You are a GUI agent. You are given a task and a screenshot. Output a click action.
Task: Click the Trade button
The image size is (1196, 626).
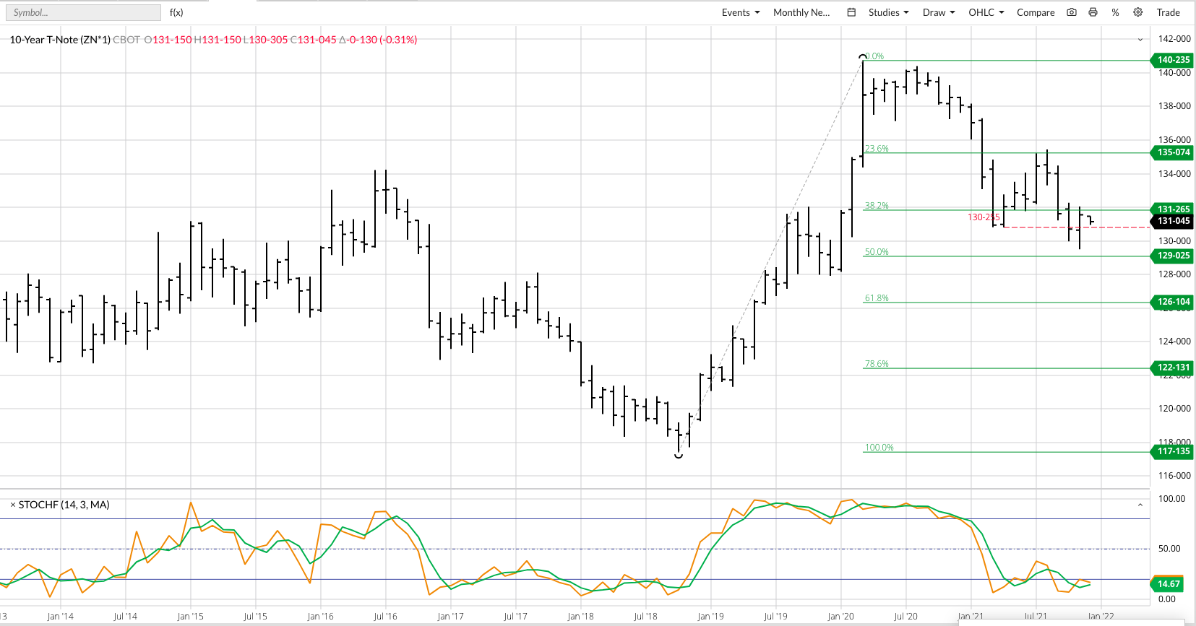click(x=1168, y=12)
